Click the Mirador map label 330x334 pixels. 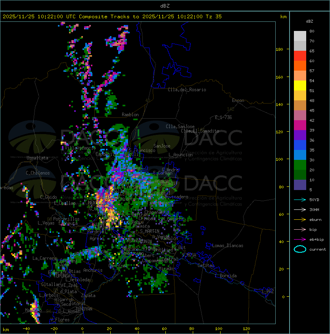click(167, 269)
